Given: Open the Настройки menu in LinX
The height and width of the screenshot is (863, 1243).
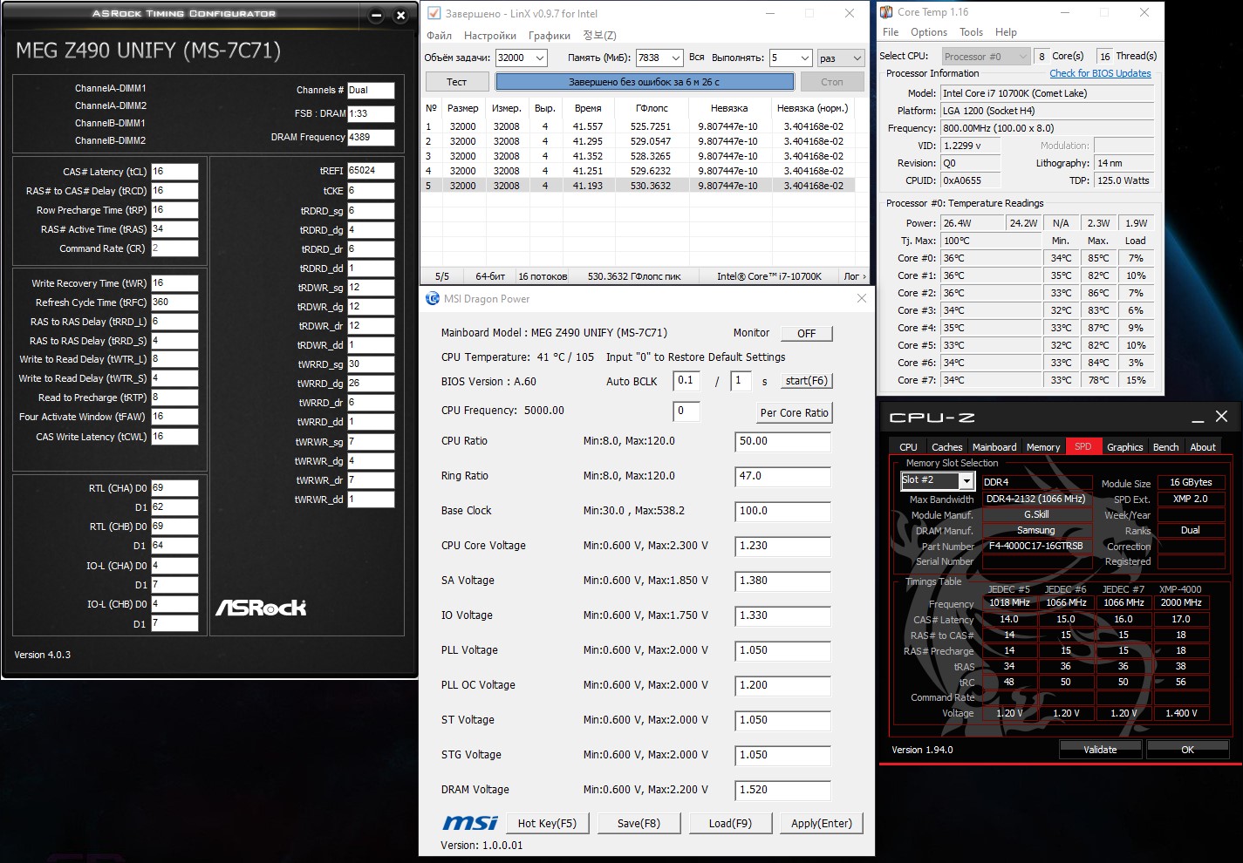Looking at the screenshot, I should 490,36.
